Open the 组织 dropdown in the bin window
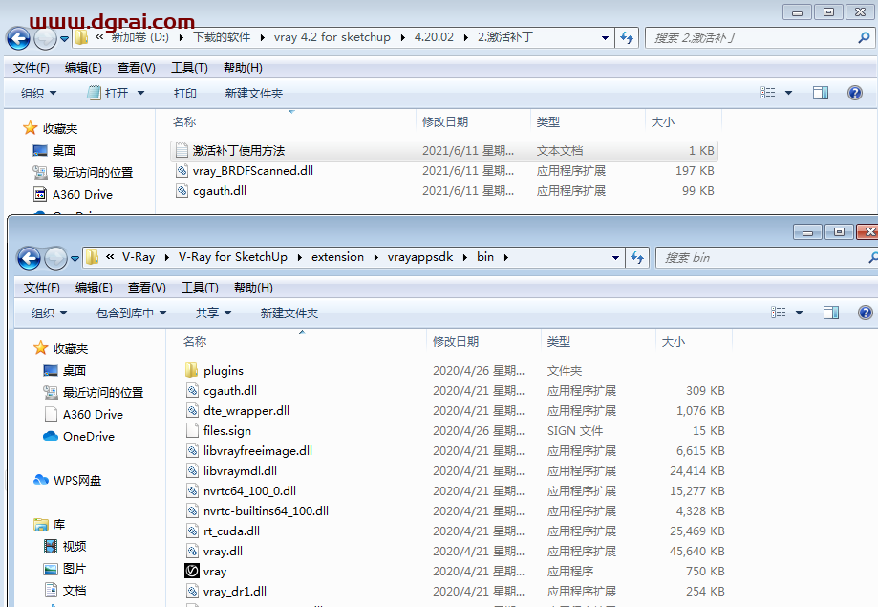 pyautogui.click(x=49, y=313)
